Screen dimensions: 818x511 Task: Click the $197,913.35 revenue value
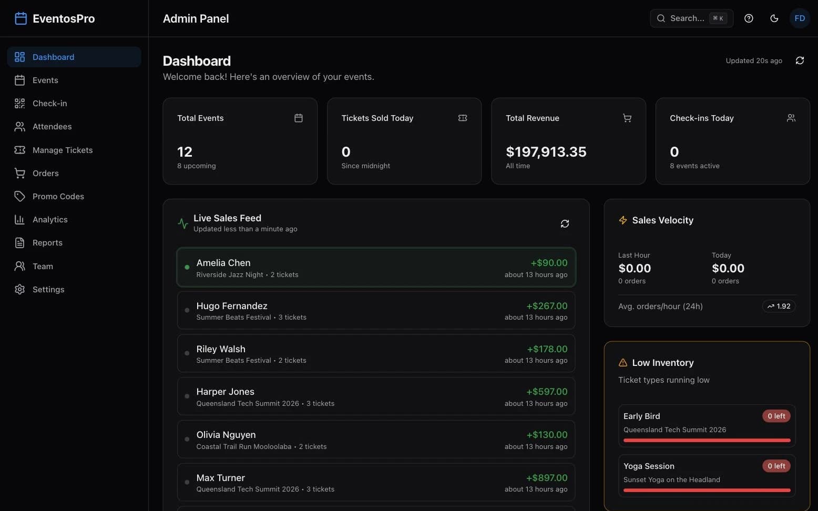point(546,152)
